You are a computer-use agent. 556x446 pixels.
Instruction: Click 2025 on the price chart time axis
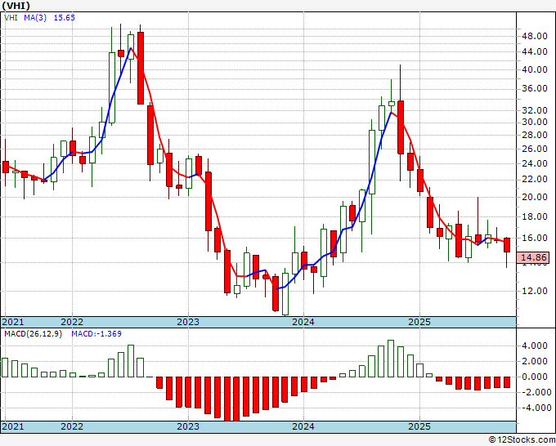pyautogui.click(x=419, y=322)
